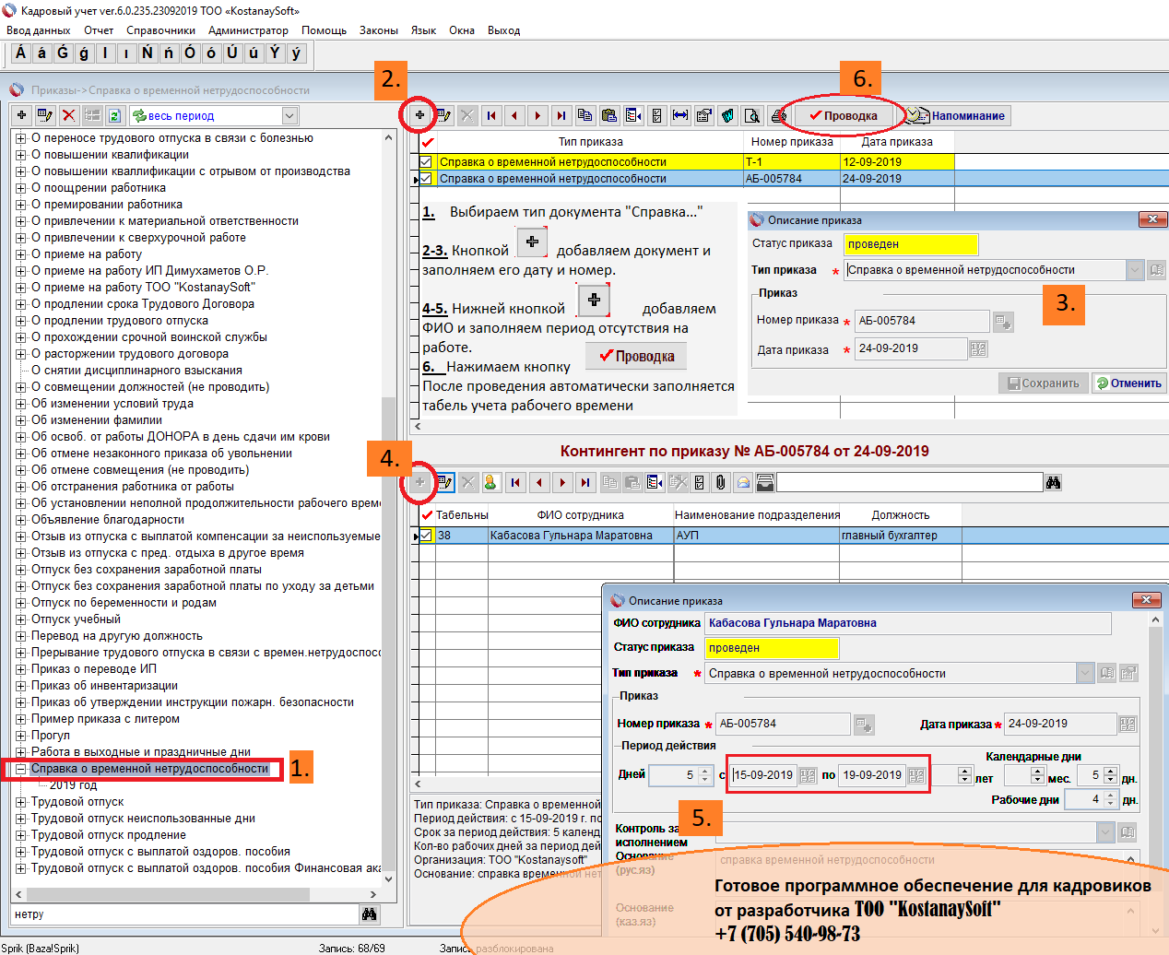Expand 'Приказ об инвентаризации' tree node
The width and height of the screenshot is (1169, 955).
click(20, 686)
